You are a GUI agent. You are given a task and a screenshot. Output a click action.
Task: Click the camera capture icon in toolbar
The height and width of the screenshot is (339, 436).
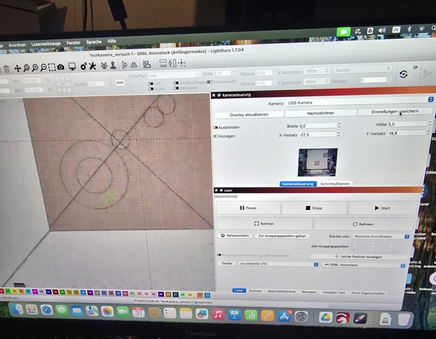61,67
